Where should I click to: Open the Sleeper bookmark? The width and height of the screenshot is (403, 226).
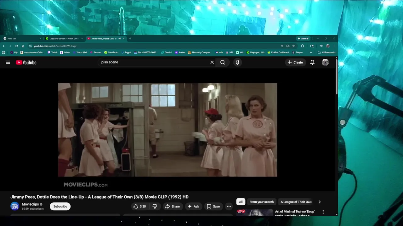point(297,52)
